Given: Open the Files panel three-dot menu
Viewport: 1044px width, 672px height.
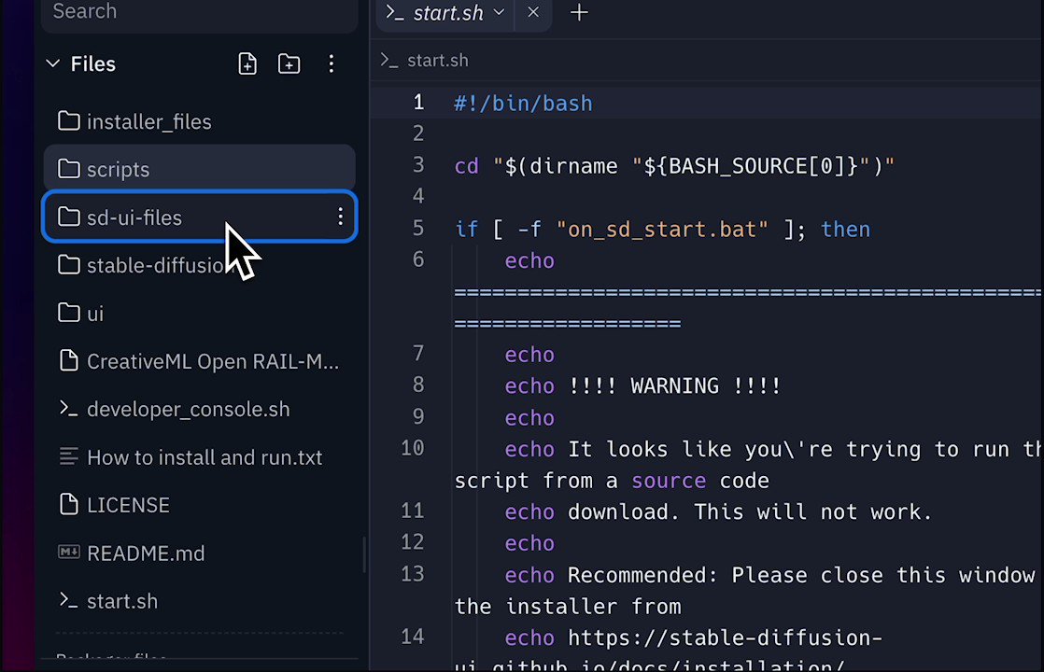Looking at the screenshot, I should point(331,63).
